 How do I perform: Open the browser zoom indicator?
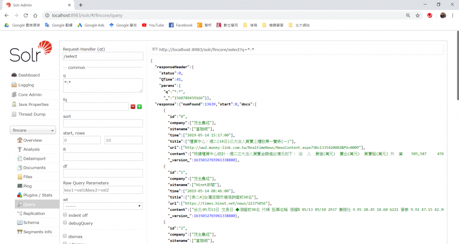click(408, 16)
